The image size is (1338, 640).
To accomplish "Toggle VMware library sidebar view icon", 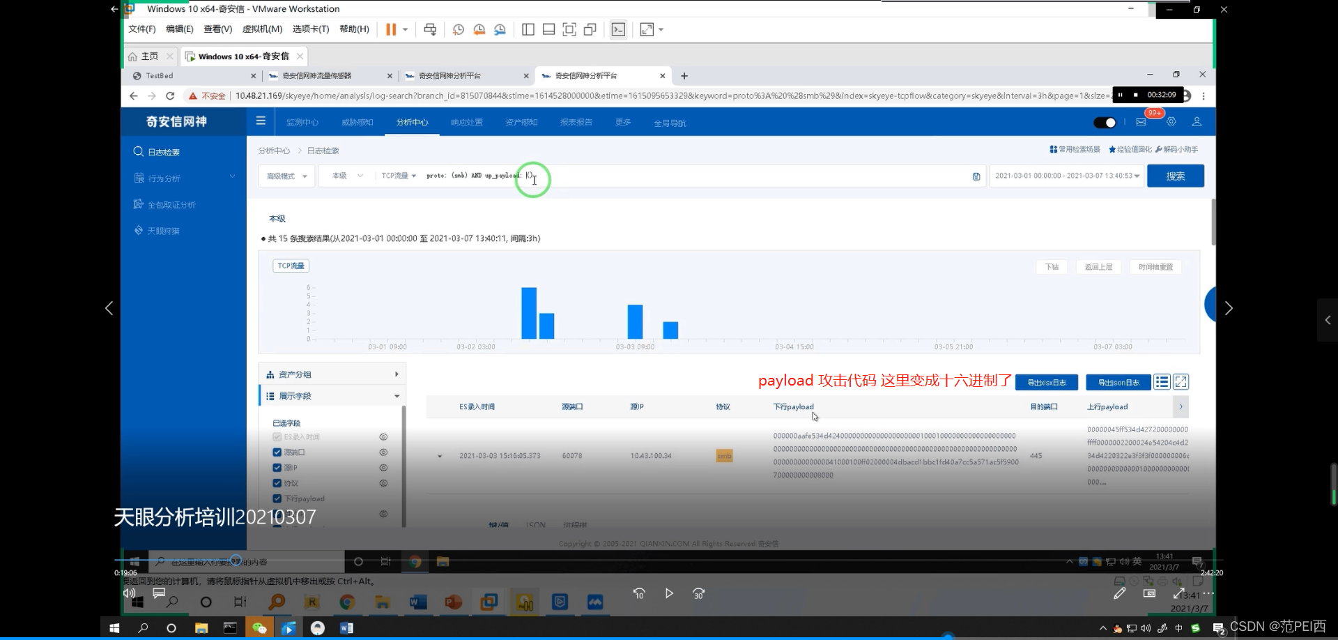I will [x=528, y=29].
